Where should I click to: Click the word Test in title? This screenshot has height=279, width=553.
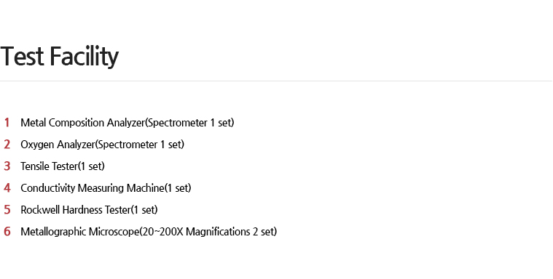(x=22, y=56)
